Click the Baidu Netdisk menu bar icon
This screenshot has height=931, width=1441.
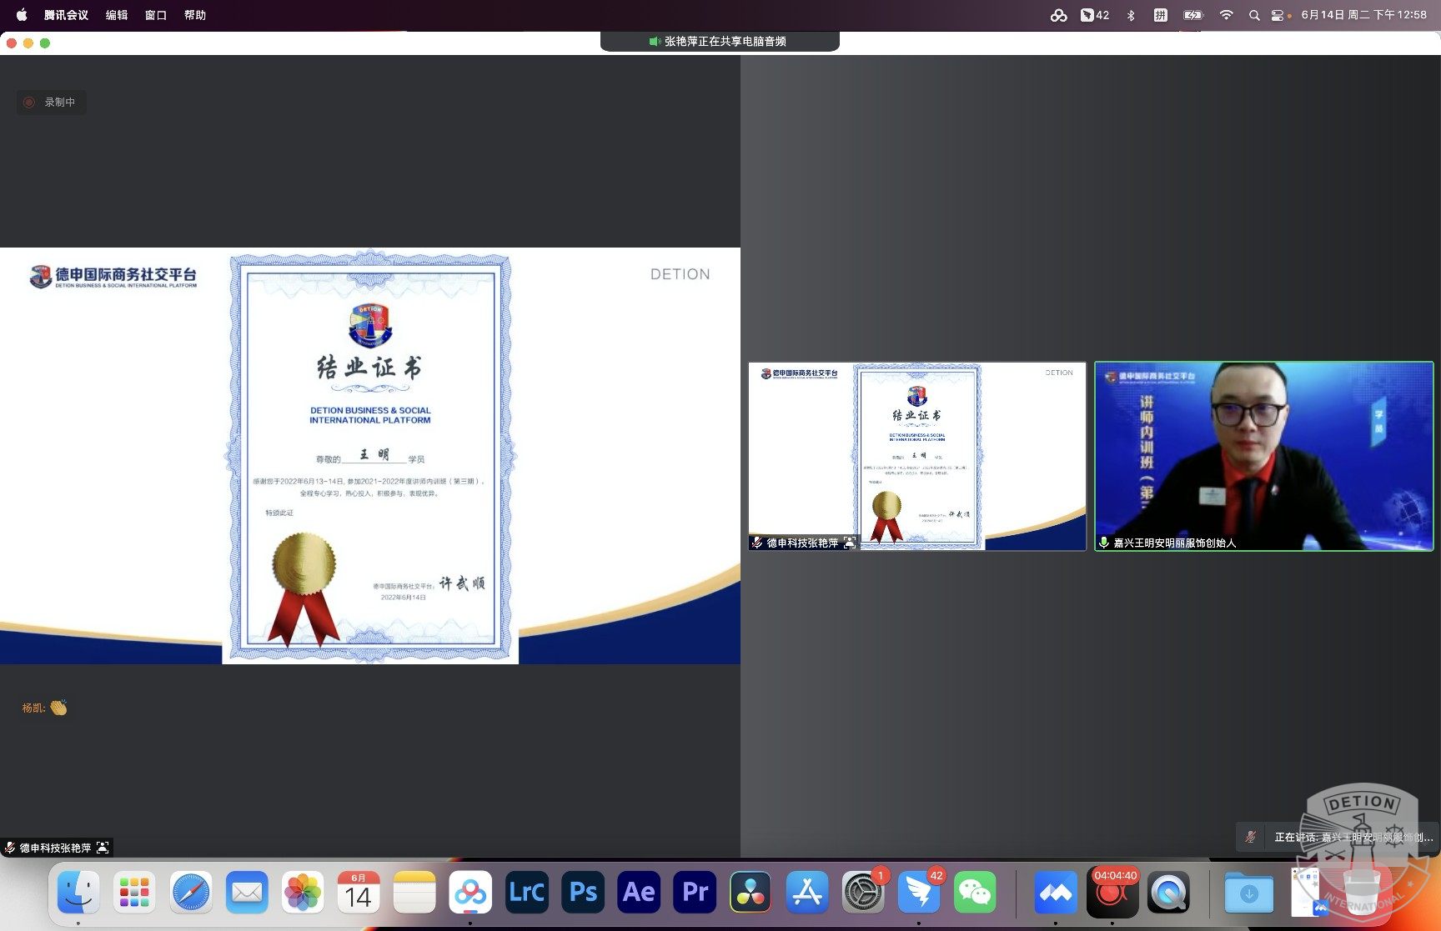[1058, 15]
